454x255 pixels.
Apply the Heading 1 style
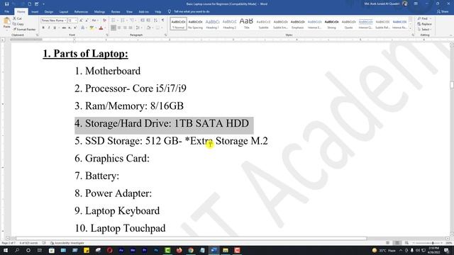212,23
